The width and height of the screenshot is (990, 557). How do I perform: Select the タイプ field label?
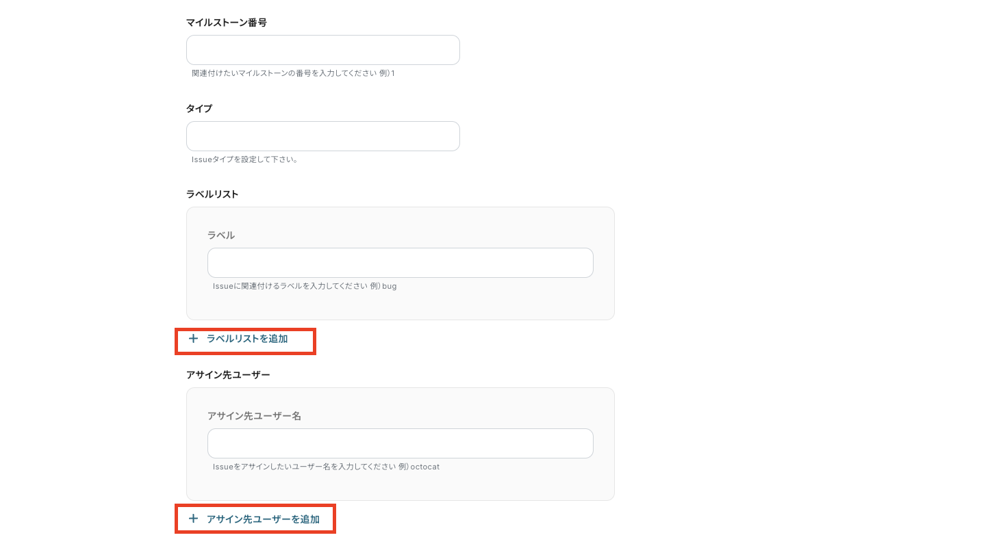click(199, 109)
